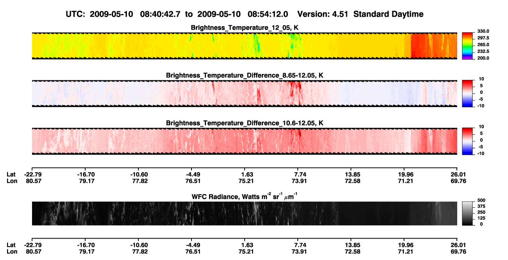
Task: Click the 265.0 colorbar label
Action: tap(483, 44)
